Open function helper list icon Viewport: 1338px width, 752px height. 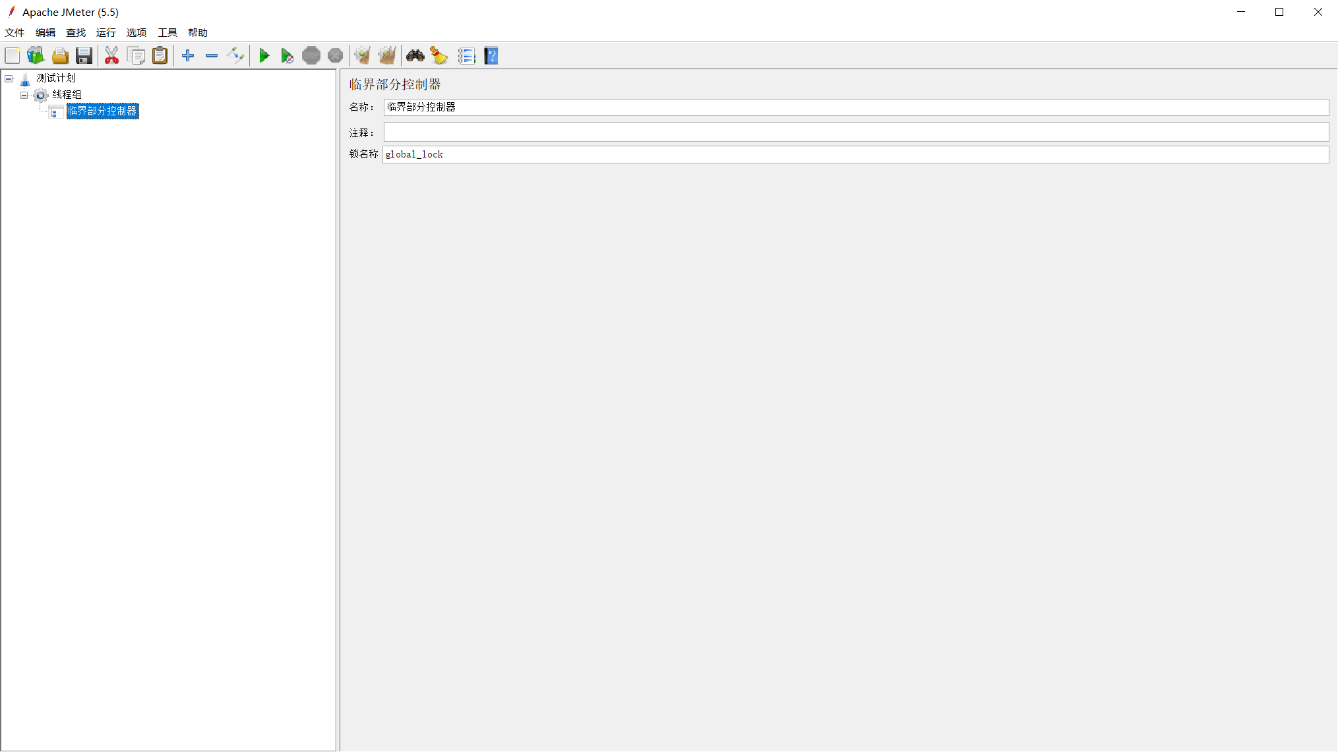[x=466, y=56]
